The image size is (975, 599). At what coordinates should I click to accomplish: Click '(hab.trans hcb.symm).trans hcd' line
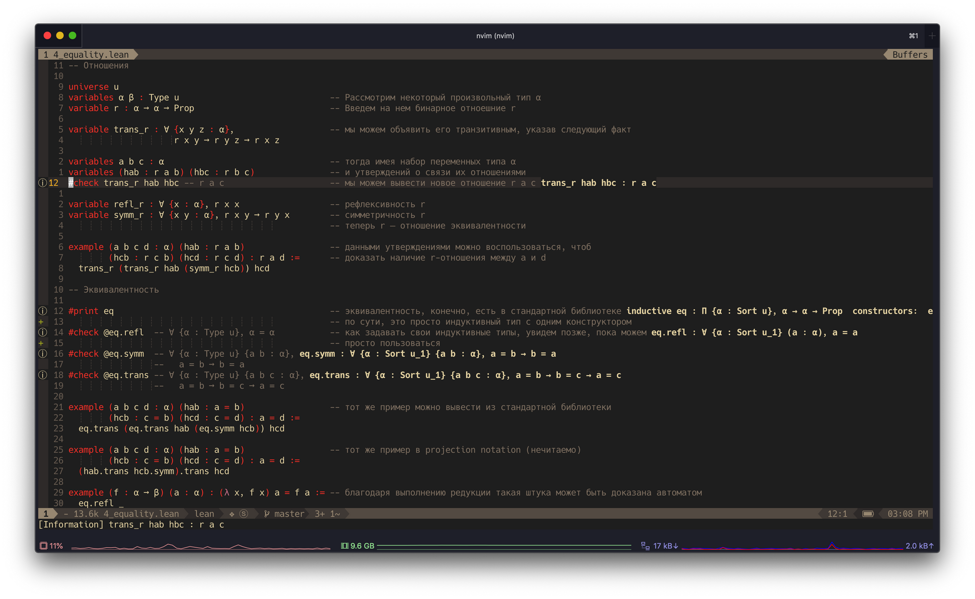[154, 472]
